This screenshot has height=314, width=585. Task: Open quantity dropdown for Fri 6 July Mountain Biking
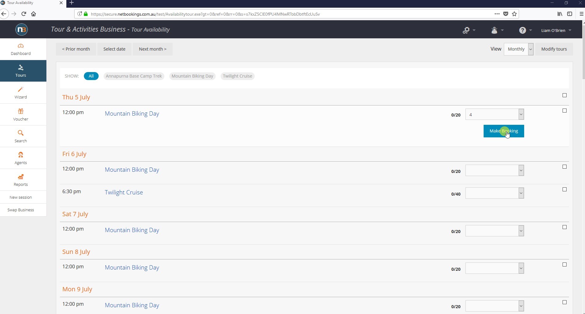(495, 170)
